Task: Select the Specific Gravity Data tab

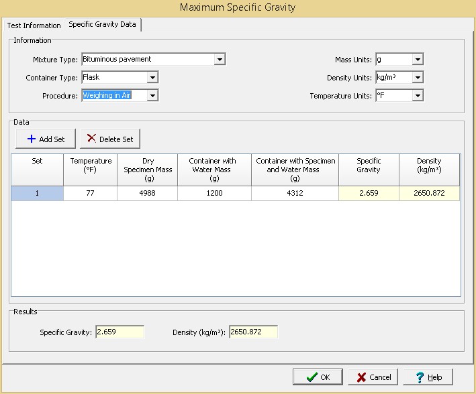Action: tap(102, 25)
